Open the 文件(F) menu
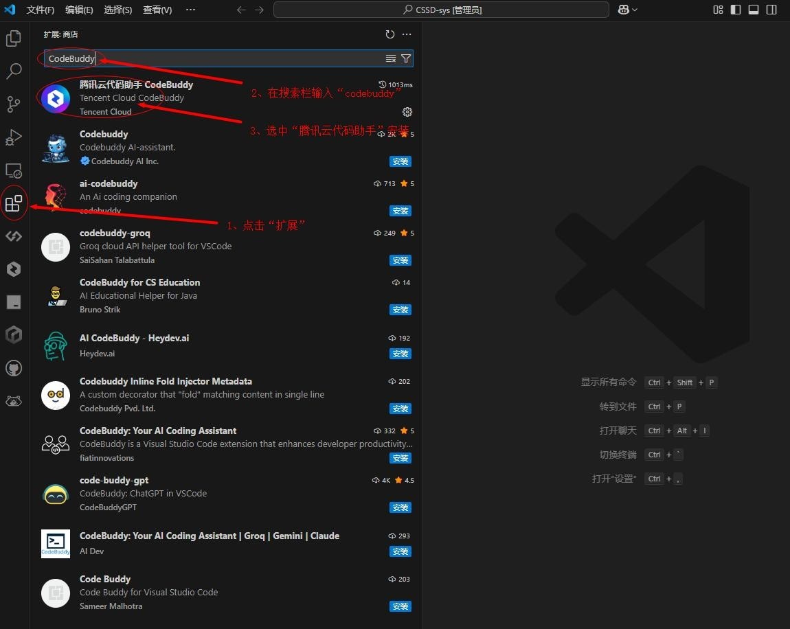790x629 pixels. [x=41, y=10]
